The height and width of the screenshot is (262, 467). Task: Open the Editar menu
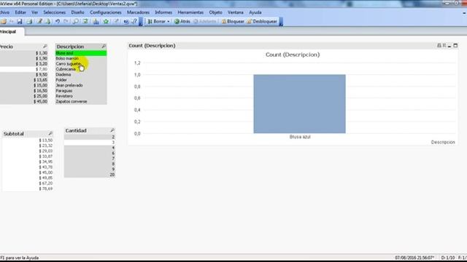[x=20, y=12]
